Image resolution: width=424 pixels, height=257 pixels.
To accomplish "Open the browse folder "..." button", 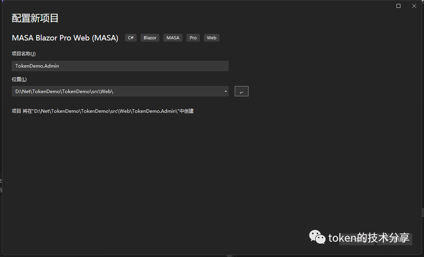I will tap(241, 91).
